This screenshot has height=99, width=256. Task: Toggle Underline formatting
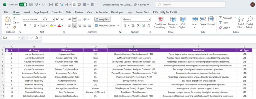point(34,25)
